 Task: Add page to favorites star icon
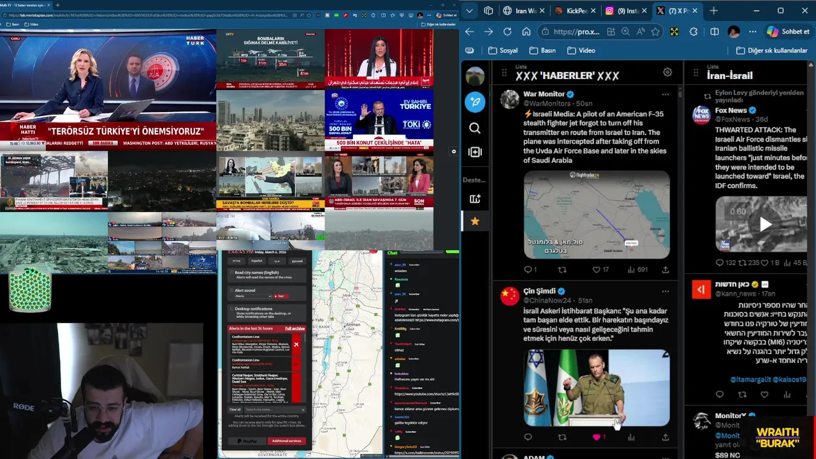coord(655,31)
